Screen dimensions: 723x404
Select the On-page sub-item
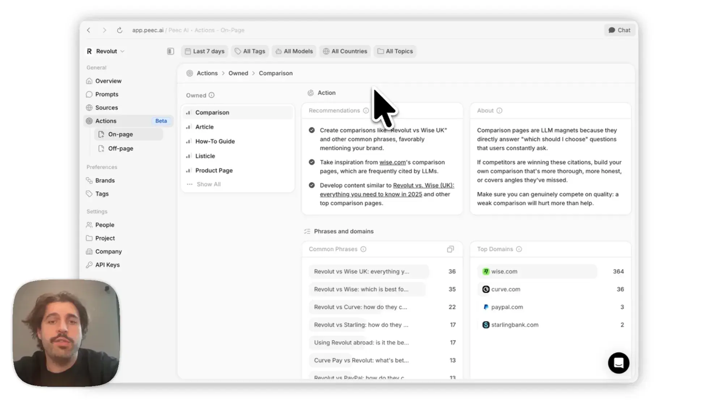[x=128, y=134]
